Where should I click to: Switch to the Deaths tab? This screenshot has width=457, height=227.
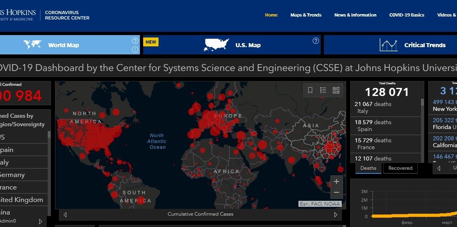pyautogui.click(x=368, y=168)
